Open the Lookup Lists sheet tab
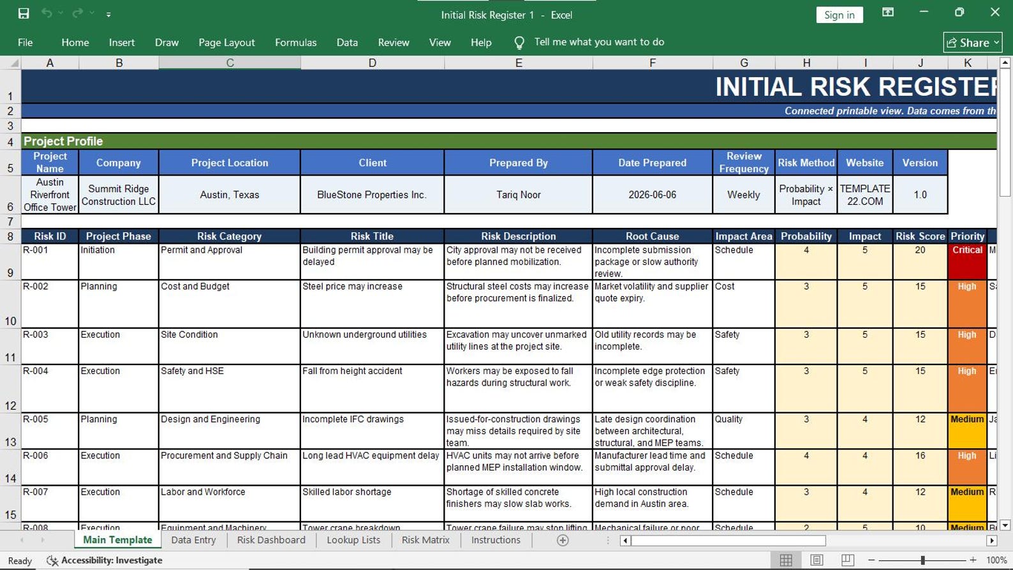Screen dimensions: 1013x570 [x=353, y=540]
